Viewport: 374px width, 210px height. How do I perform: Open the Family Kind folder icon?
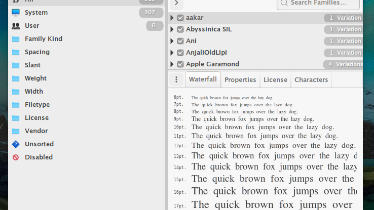tap(16, 39)
